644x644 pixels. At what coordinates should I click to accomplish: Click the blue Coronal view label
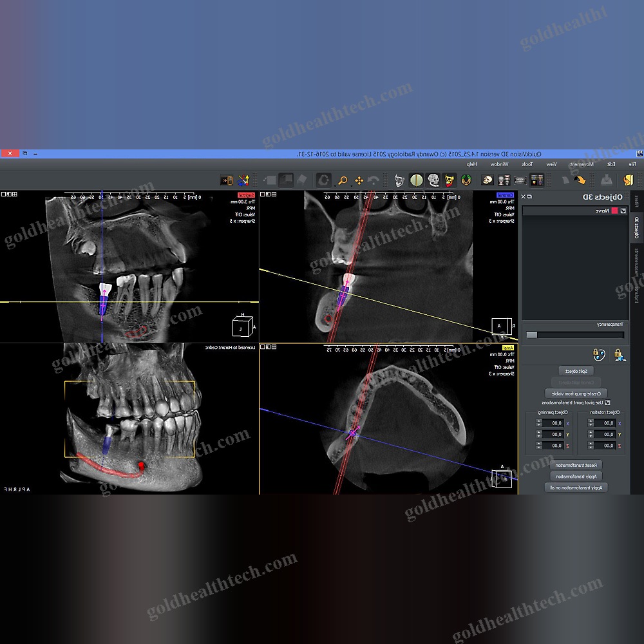tap(506, 196)
